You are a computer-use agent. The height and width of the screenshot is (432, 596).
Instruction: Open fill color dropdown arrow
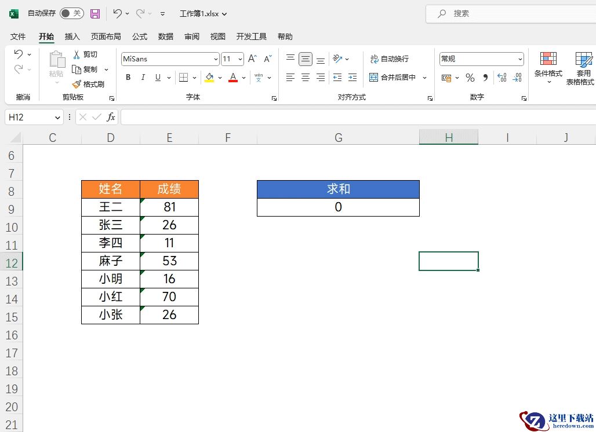[220, 78]
